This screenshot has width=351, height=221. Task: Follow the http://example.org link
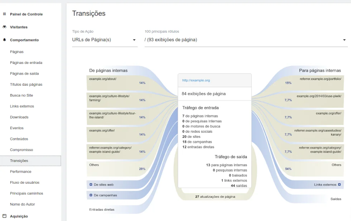point(196,80)
